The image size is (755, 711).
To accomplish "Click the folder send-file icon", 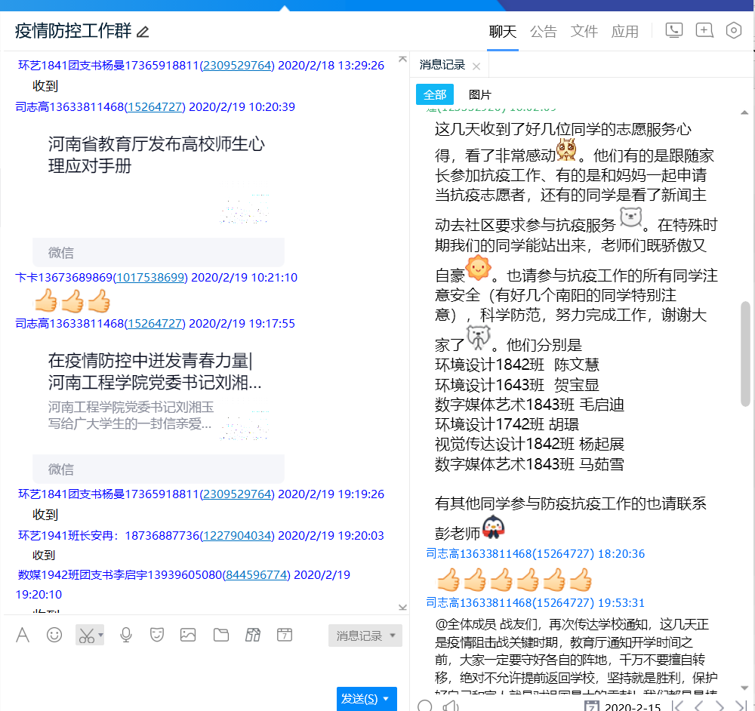I will pyautogui.click(x=221, y=635).
